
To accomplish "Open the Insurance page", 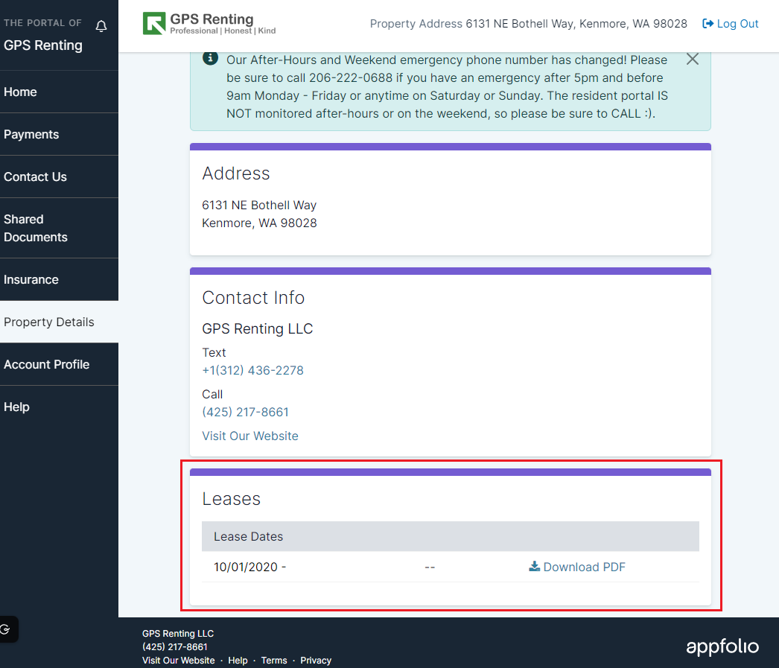I will [59, 279].
